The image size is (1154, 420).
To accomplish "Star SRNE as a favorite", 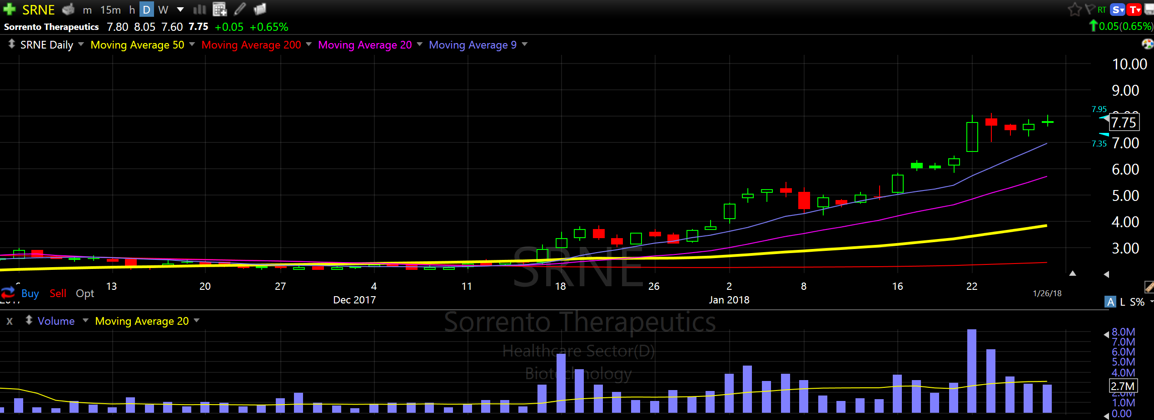I will click(x=1075, y=9).
